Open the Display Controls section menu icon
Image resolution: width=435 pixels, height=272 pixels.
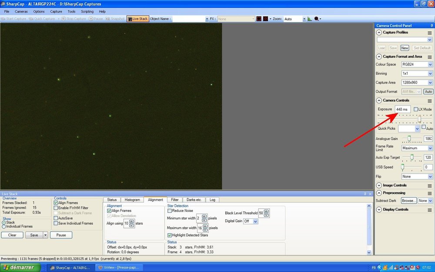pyautogui.click(x=429, y=210)
